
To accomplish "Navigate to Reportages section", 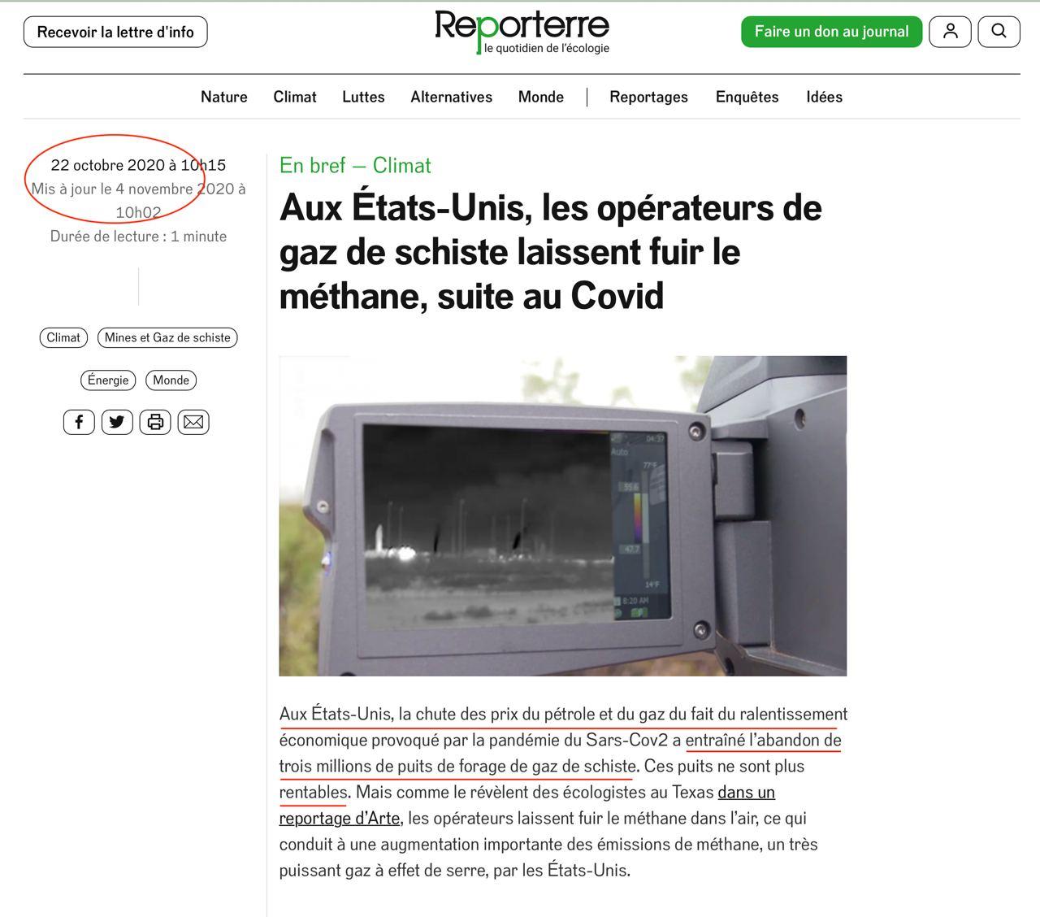I will (x=648, y=97).
